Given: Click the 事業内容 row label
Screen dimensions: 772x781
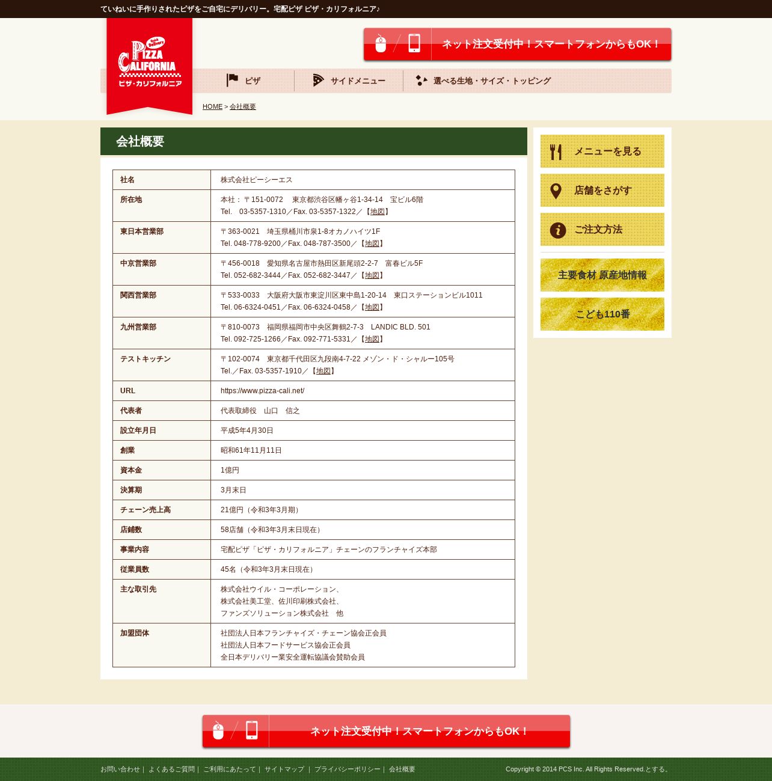Looking at the screenshot, I should [x=135, y=550].
